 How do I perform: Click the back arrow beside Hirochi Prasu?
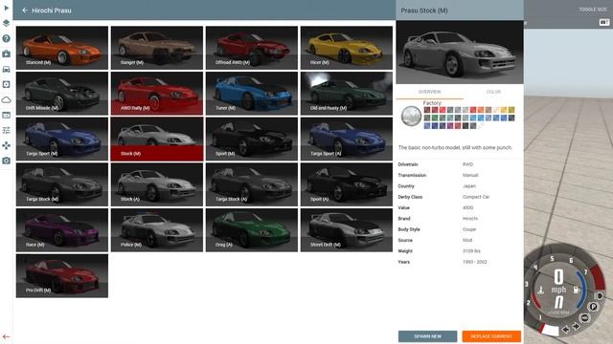25,11
